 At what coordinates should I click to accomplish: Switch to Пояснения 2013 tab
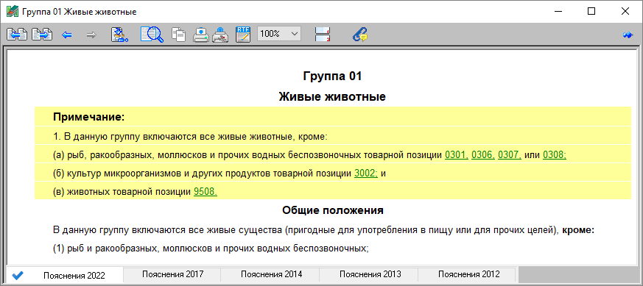(370, 274)
